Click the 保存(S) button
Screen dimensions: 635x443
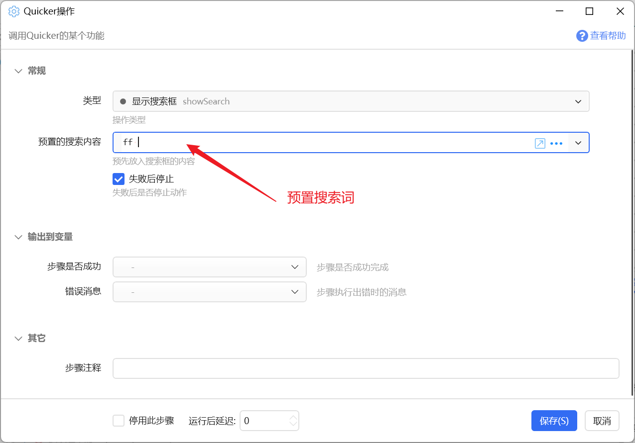(554, 421)
